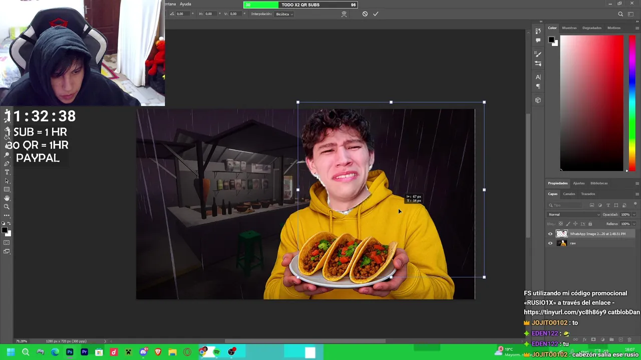Create new layer plus icon

tap(620, 339)
